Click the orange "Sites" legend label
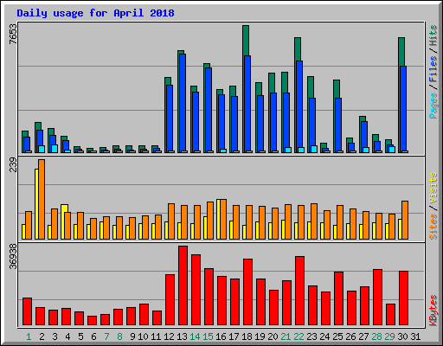Viewport: 443px width, 346px height. click(x=433, y=227)
